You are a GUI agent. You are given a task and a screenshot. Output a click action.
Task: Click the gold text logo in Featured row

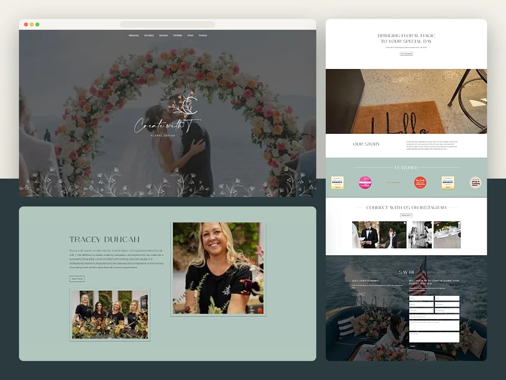pos(392,182)
